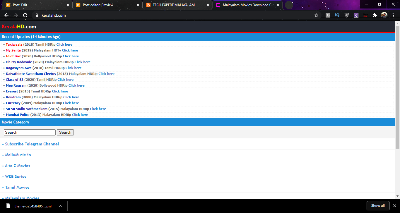This screenshot has height=213, width=400.
Task: Close the TECH EXPERT MALAYALAM tab
Action: coord(208,5)
